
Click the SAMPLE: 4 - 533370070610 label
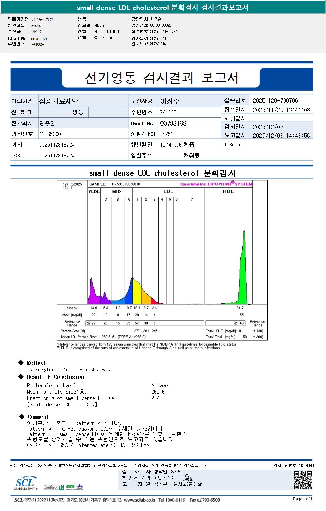[115, 184]
